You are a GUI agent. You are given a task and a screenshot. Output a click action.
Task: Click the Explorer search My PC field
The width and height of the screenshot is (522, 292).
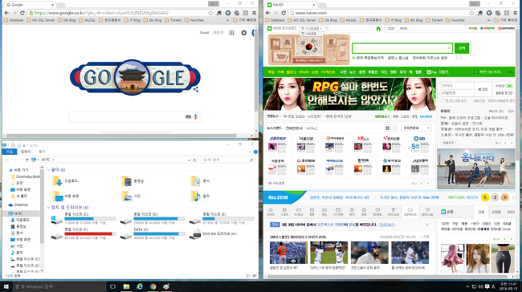[x=227, y=160]
